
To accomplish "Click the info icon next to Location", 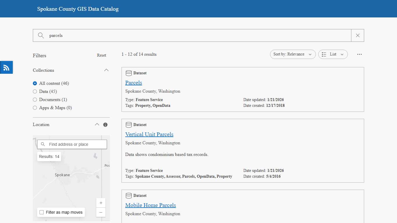I will (x=105, y=124).
